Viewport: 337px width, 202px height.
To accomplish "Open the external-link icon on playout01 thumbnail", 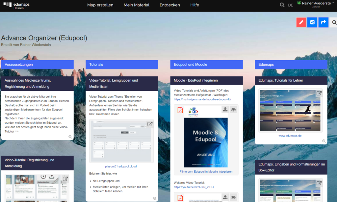I will pos(150,124).
